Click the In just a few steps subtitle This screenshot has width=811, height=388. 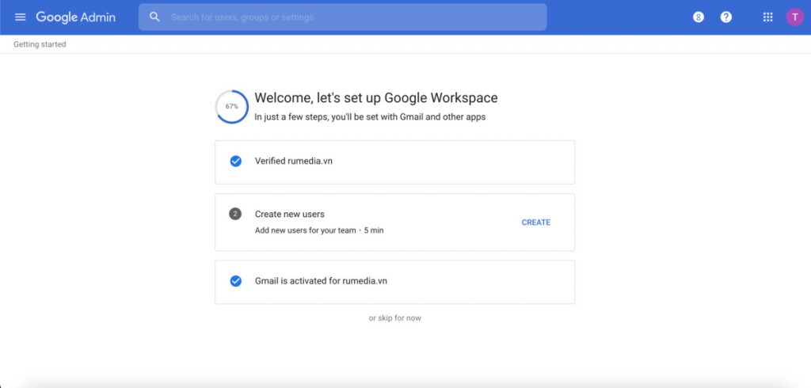(x=370, y=117)
